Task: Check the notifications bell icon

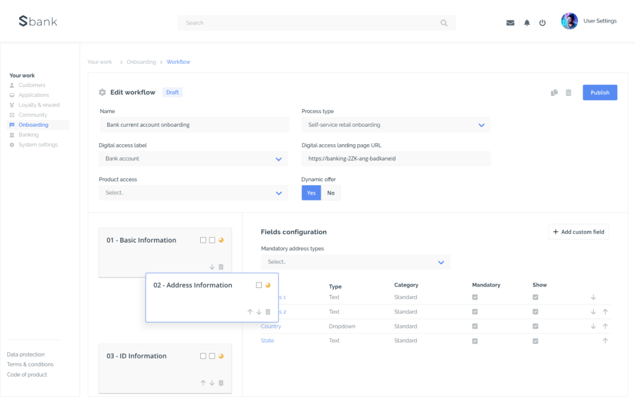Action: click(x=527, y=22)
